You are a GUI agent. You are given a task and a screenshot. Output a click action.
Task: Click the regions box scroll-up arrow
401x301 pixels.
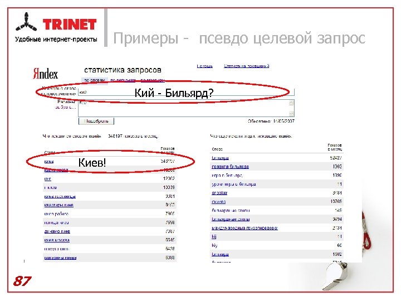point(291,103)
